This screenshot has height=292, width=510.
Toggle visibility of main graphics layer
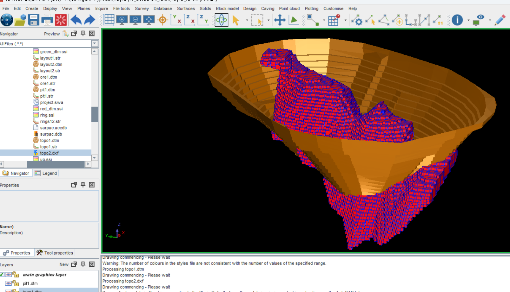[9, 275]
